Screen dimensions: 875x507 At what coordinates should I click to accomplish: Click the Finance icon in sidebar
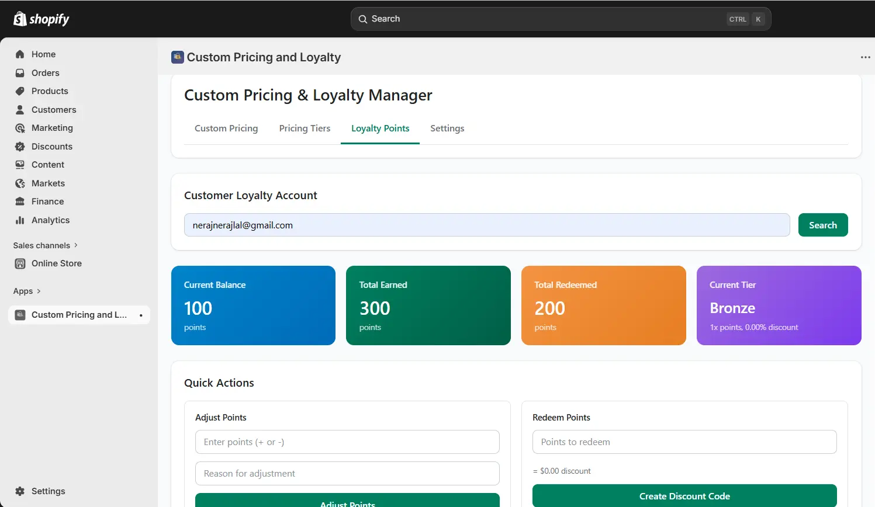tap(19, 202)
